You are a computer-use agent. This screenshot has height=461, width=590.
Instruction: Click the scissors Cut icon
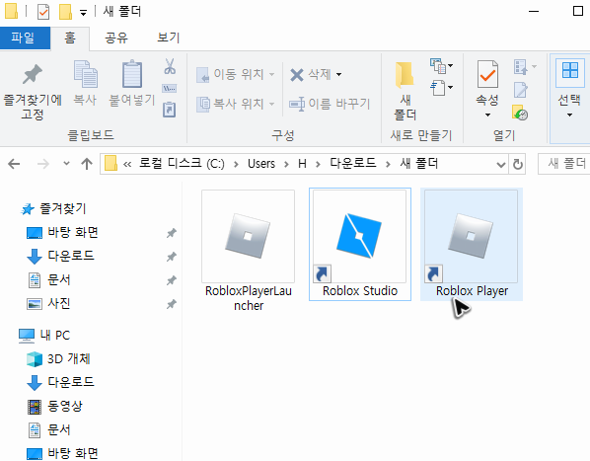pyautogui.click(x=170, y=66)
